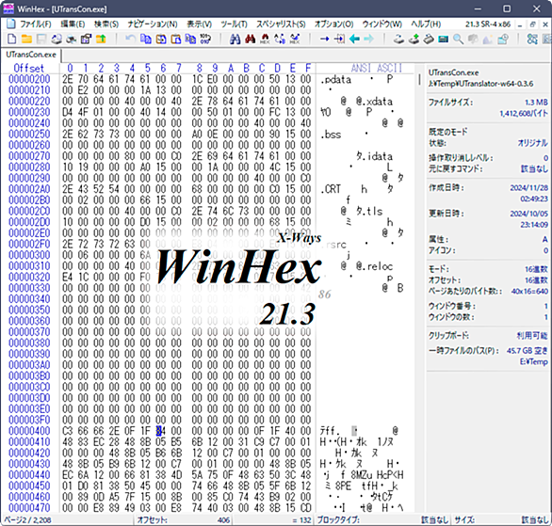Click offset row 00000400
Screen dimensions: 552x526
pos(29,431)
